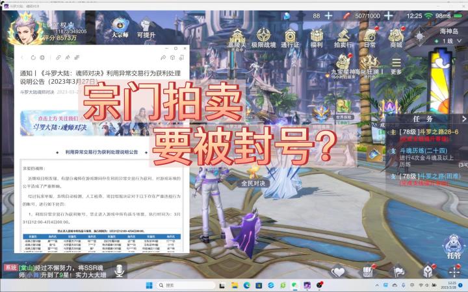Collapse the 任务 panel with its arrow

[464, 119]
